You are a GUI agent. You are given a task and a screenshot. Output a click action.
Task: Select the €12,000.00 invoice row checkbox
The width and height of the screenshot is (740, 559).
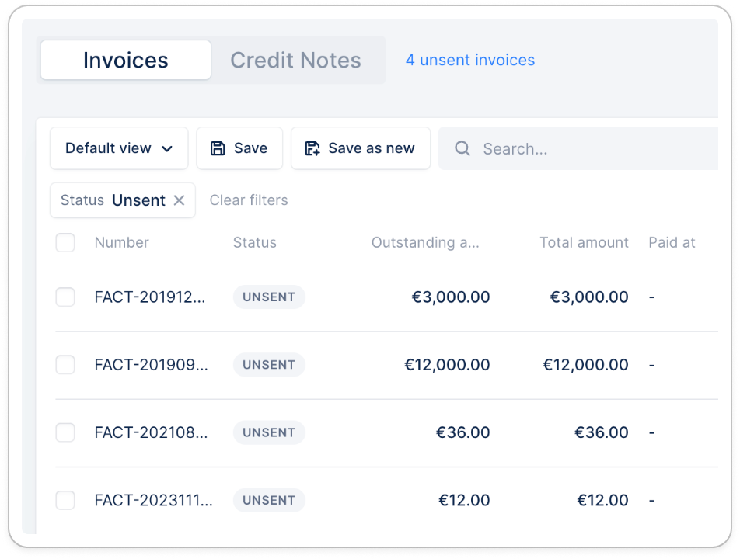click(65, 365)
